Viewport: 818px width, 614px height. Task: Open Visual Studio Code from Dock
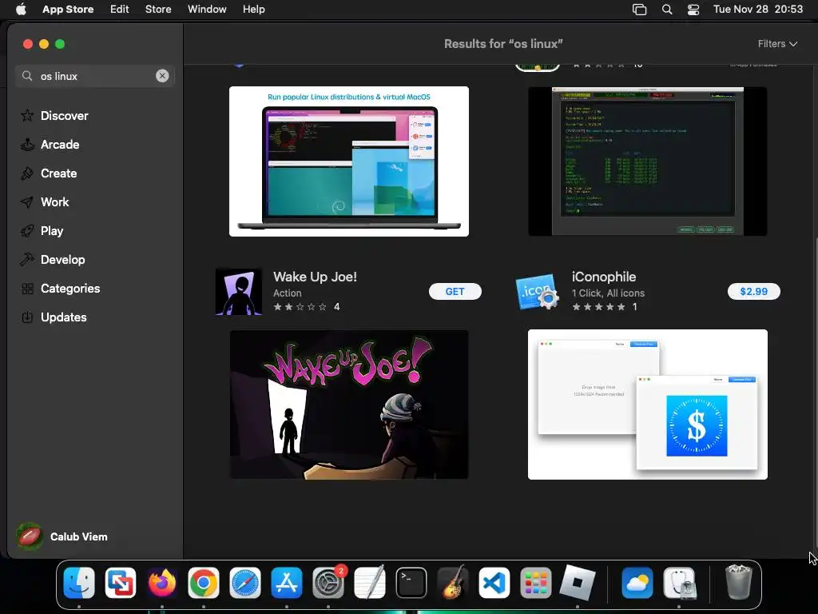[x=494, y=583]
